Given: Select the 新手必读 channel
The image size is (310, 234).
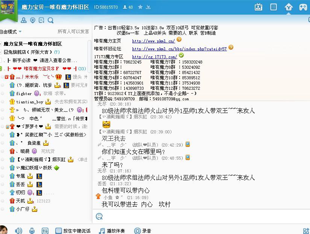Looking at the screenshot, I should 21,60.
